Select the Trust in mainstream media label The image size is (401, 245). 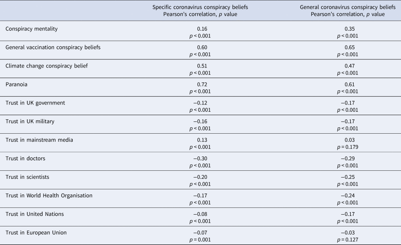point(39,140)
